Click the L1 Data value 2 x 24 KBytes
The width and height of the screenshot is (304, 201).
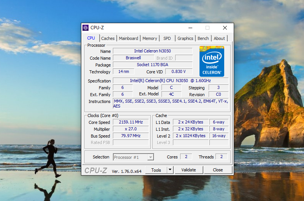click(191, 122)
